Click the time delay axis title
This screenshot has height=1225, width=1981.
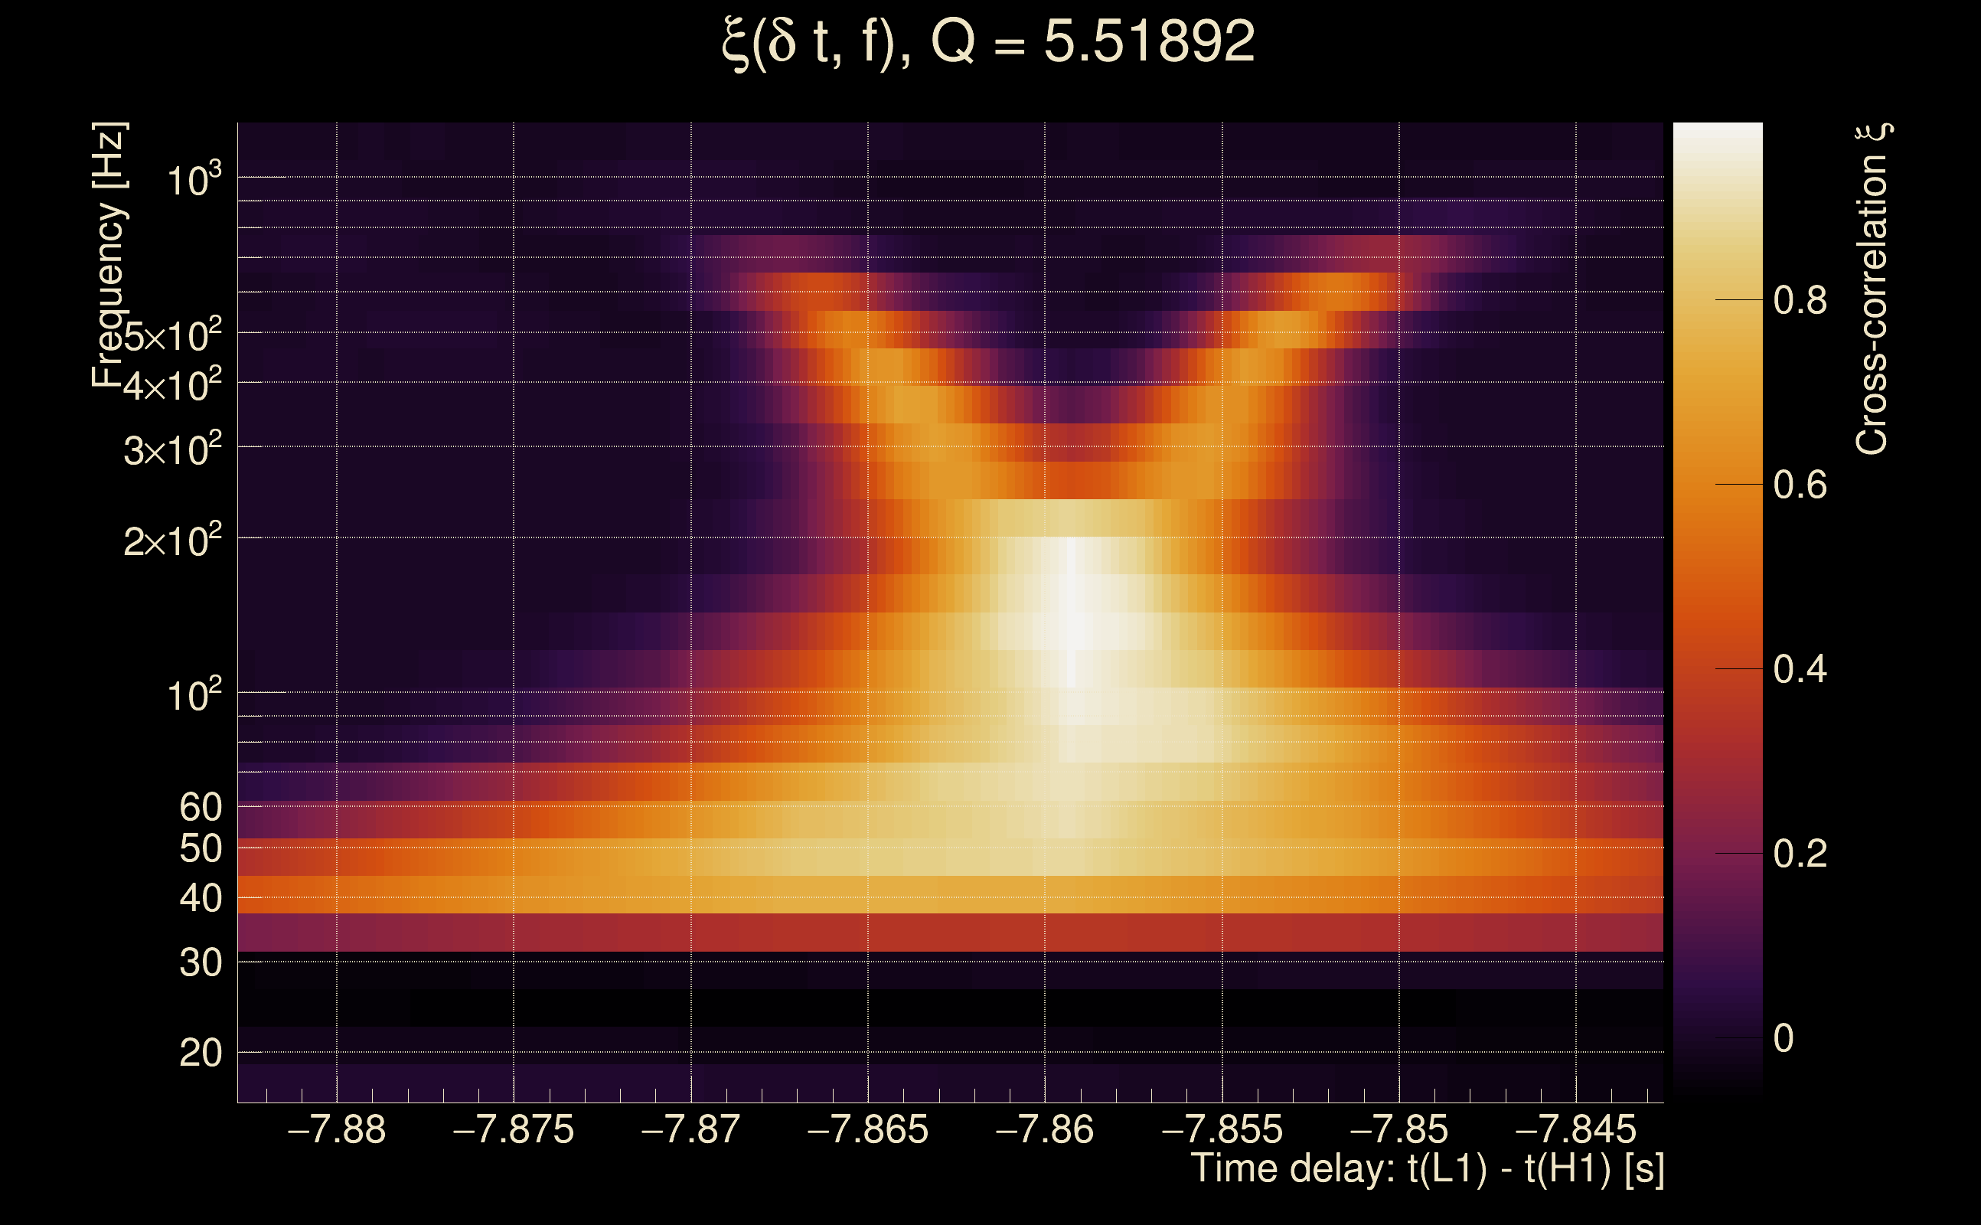(x=1427, y=1169)
